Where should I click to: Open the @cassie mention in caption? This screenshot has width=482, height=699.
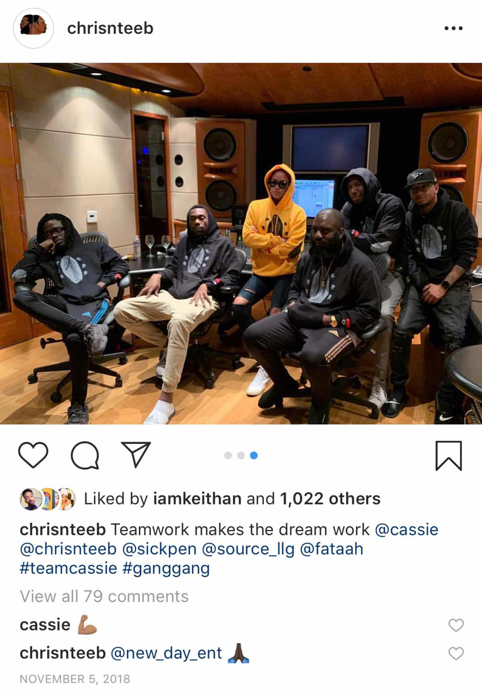tap(406, 530)
